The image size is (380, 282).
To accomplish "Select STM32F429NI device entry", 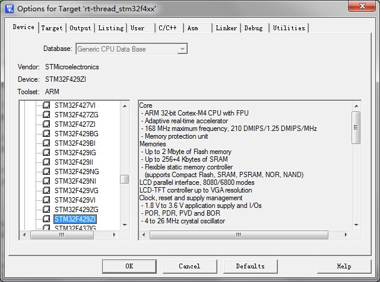I will tap(75, 181).
